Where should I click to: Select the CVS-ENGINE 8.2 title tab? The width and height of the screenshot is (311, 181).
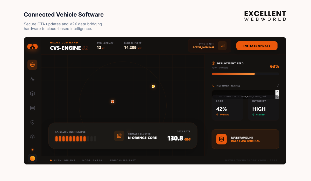click(65, 48)
